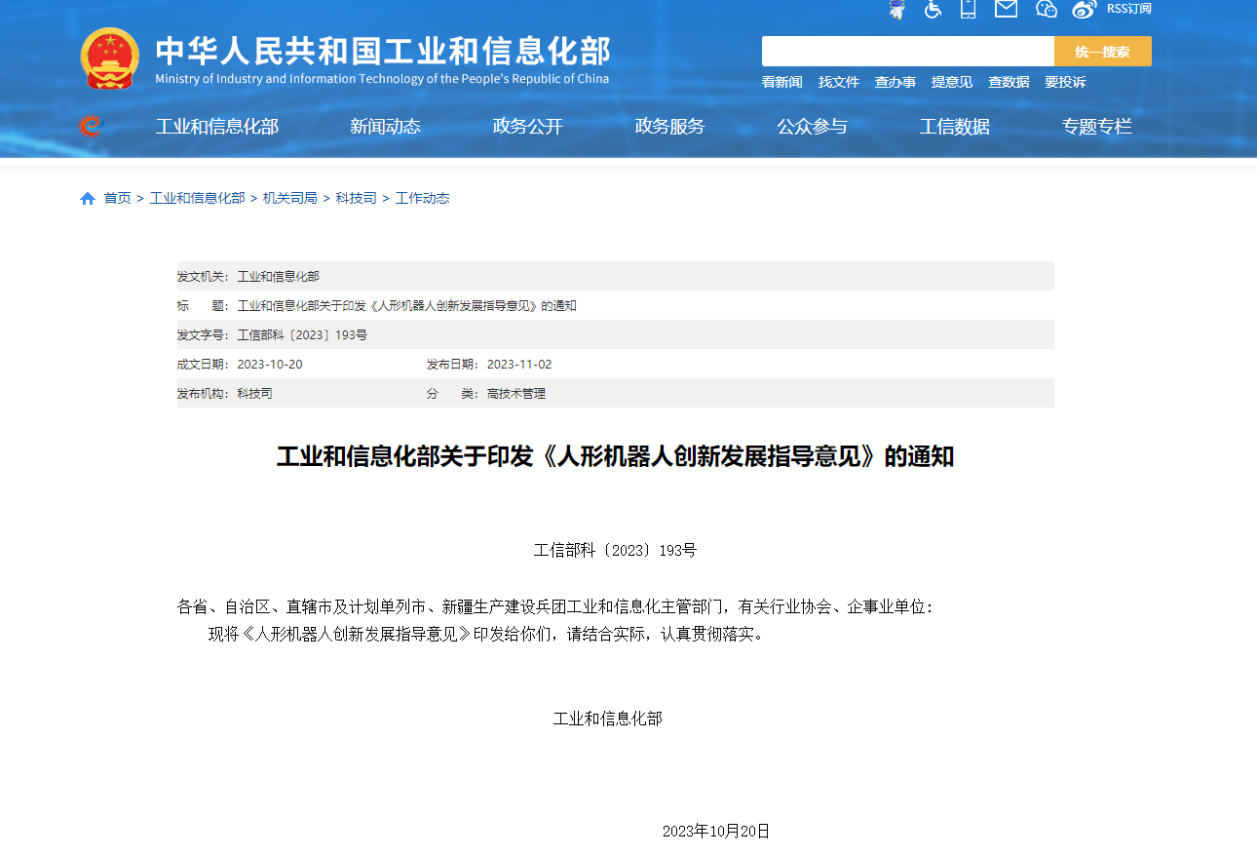
Task: Click the 发布机构 value 科技司
Action: tap(254, 393)
